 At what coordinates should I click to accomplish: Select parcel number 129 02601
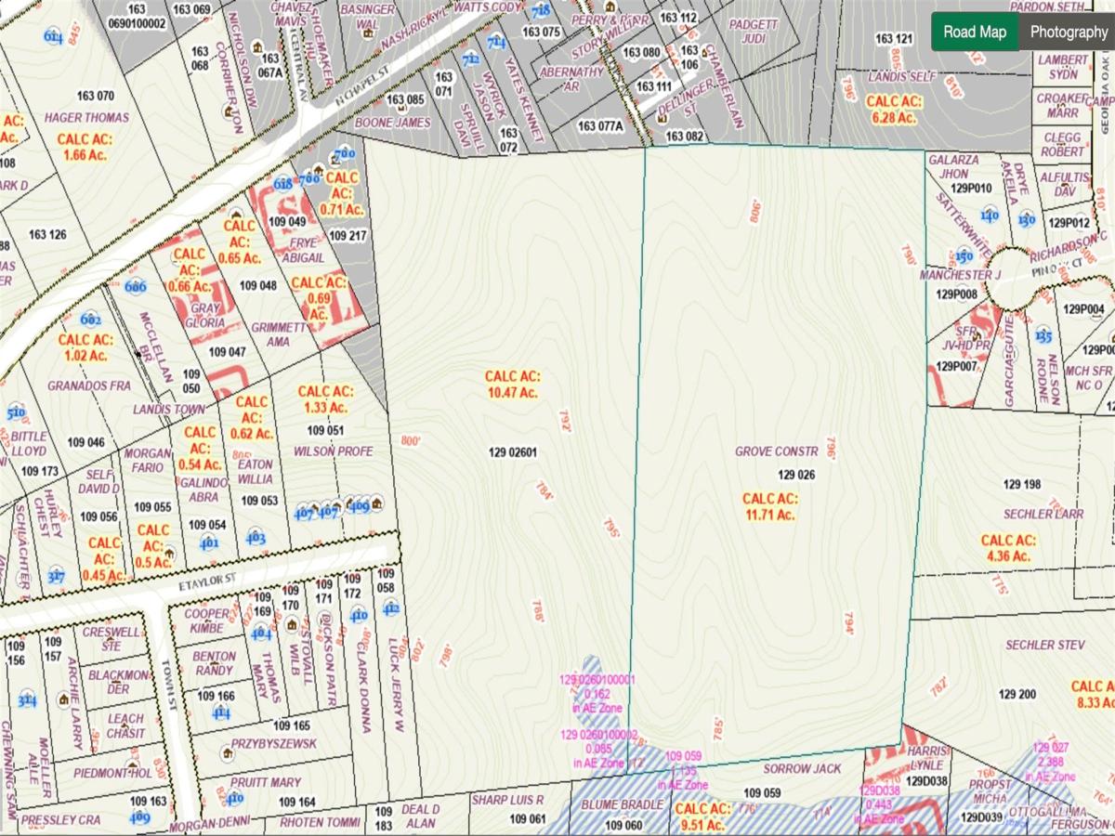point(513,453)
